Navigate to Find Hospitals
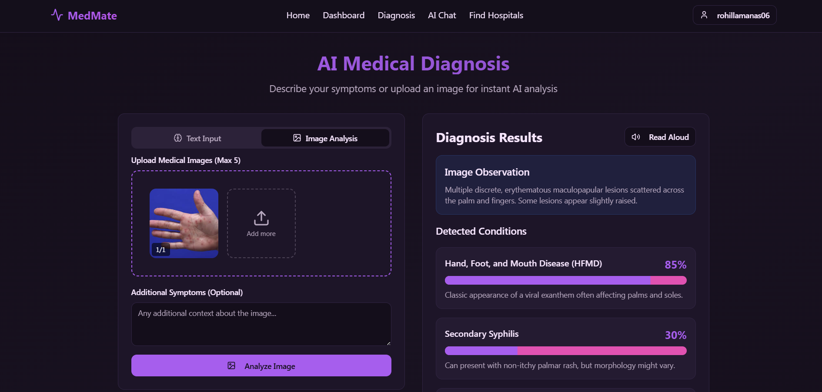Screen dimensions: 822x392 click(495, 15)
